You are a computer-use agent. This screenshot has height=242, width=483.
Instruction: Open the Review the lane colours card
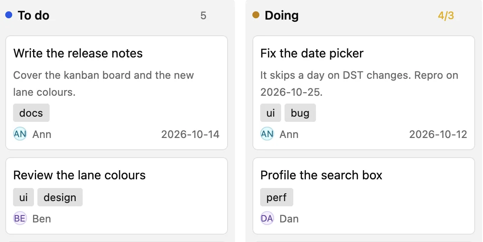[117, 196]
